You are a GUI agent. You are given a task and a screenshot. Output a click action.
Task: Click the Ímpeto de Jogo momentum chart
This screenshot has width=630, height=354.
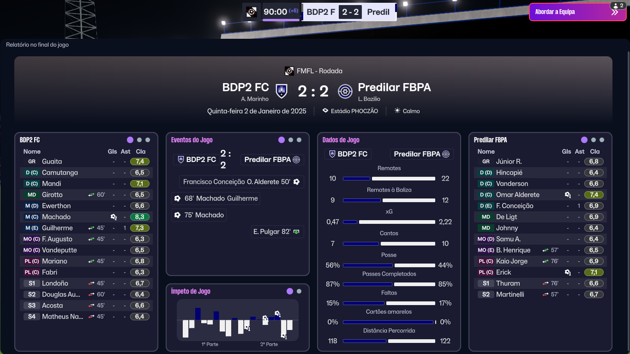238,321
